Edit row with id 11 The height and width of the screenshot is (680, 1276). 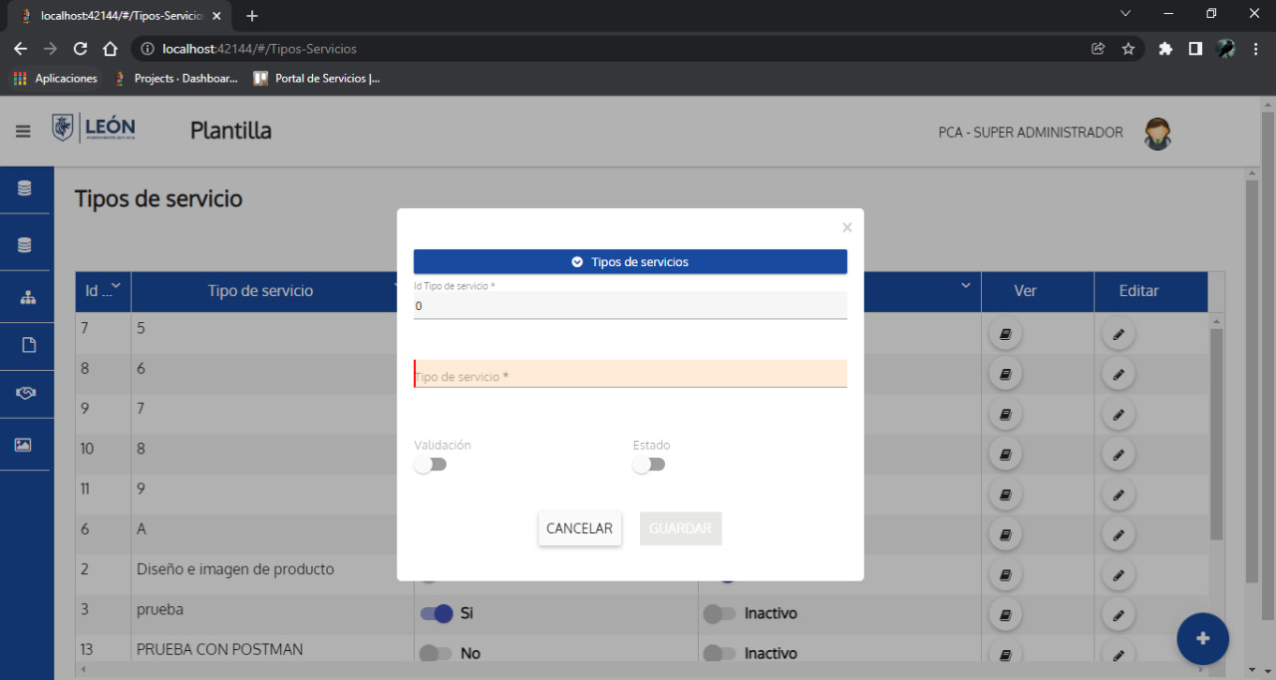tap(1118, 495)
